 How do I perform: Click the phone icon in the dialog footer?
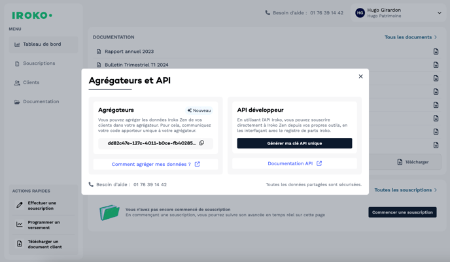click(x=91, y=184)
